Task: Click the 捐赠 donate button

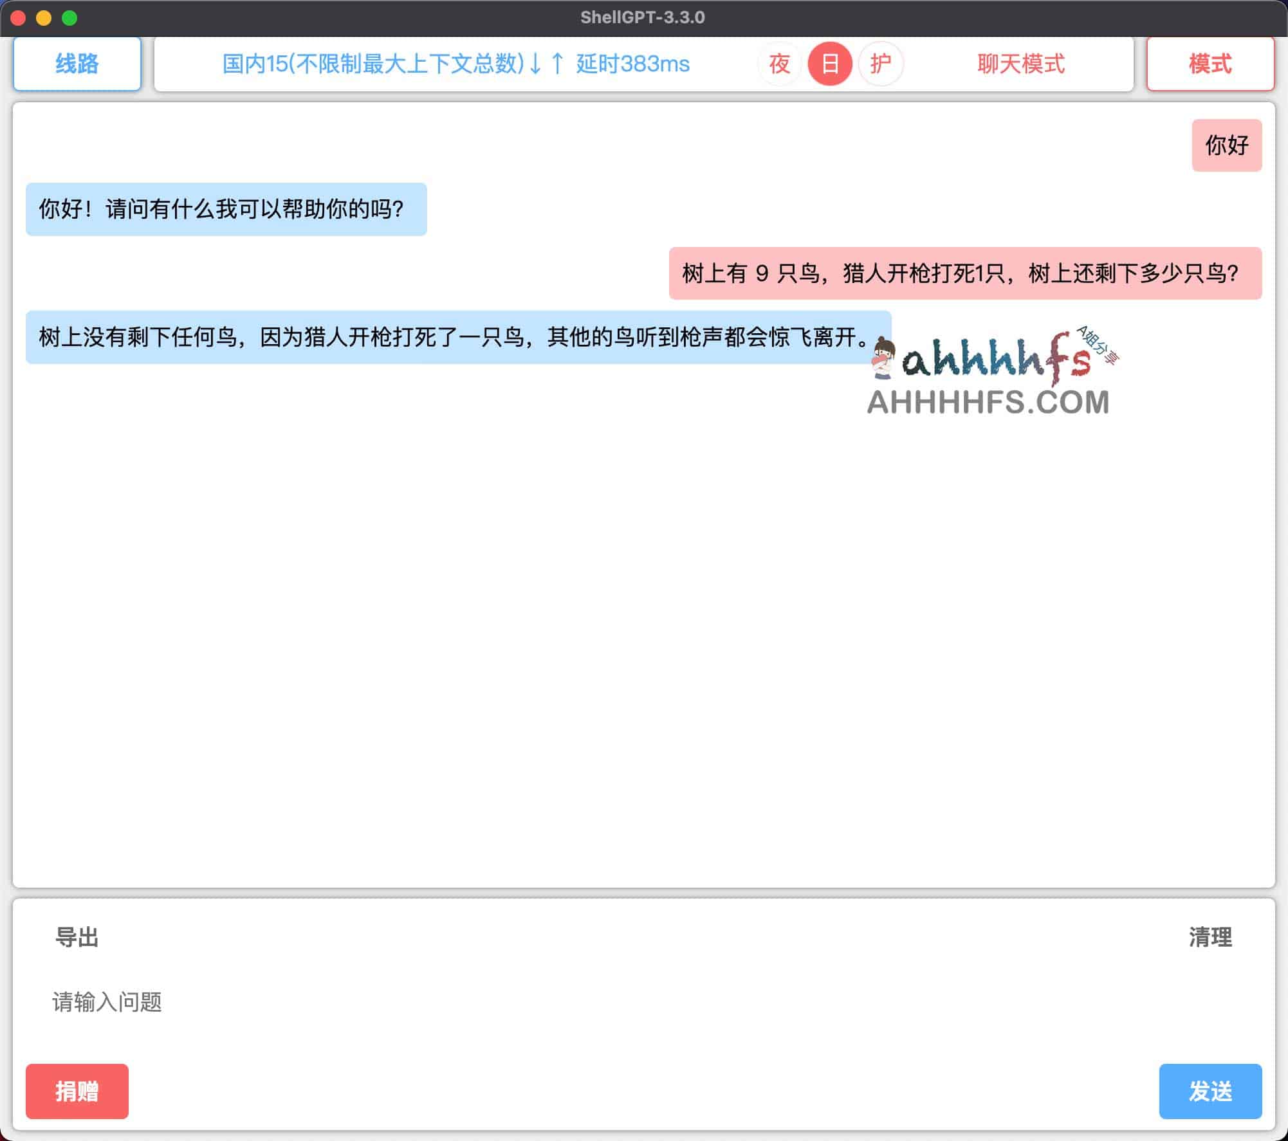Action: (77, 1090)
